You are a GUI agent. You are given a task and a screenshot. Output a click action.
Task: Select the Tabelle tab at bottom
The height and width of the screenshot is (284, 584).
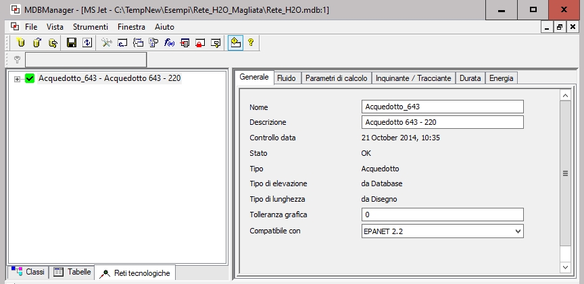[72, 272]
